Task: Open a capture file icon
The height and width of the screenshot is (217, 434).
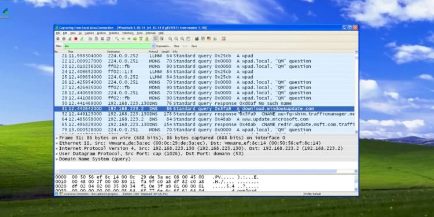Action: click(x=90, y=39)
